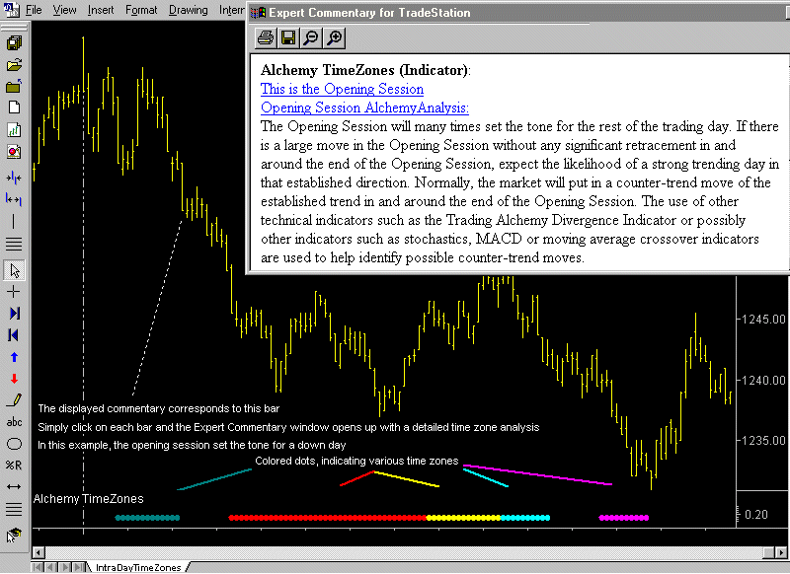Save the Expert Commentary with the disk icon
The image size is (790, 574).
tap(288, 37)
